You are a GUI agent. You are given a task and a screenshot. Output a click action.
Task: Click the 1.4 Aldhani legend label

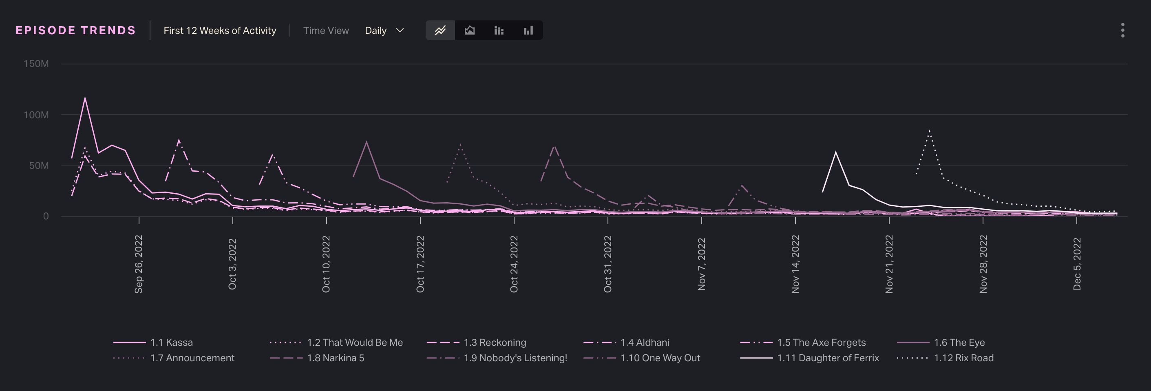(x=645, y=342)
